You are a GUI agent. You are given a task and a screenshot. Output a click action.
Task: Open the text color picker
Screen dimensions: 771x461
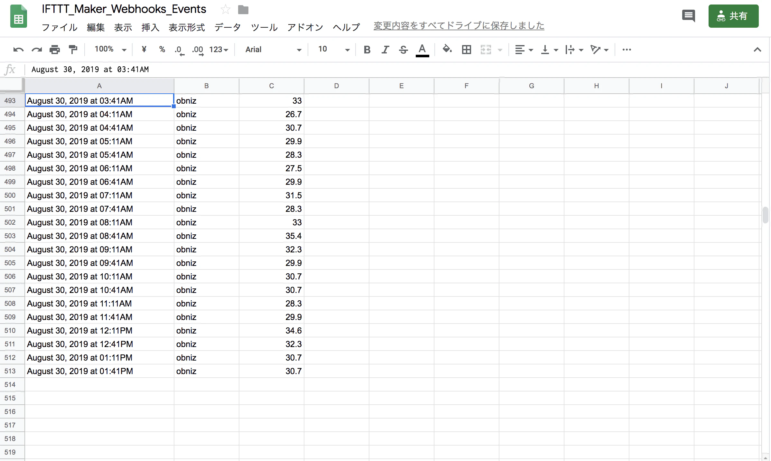tap(422, 50)
